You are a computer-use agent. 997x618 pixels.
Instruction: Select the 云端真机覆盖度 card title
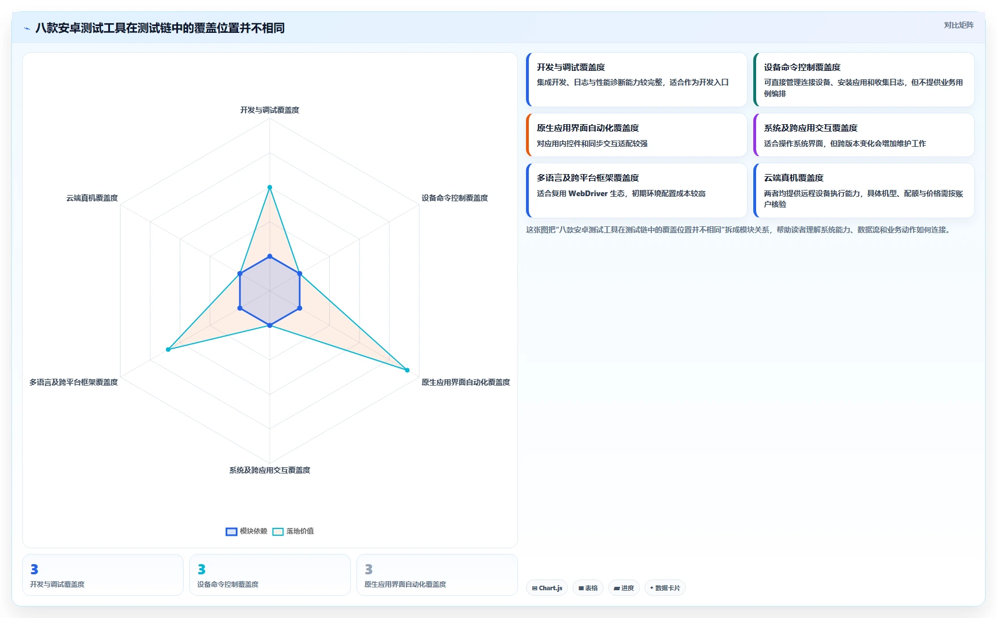pyautogui.click(x=794, y=178)
